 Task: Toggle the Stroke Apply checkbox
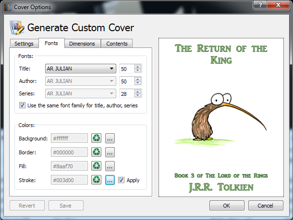121,180
